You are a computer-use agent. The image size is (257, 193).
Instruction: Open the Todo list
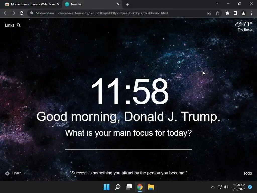[x=247, y=173]
